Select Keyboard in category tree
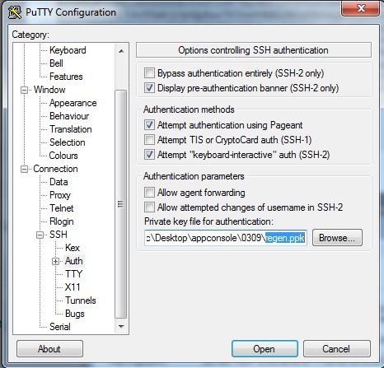The image size is (384, 368). (x=68, y=50)
